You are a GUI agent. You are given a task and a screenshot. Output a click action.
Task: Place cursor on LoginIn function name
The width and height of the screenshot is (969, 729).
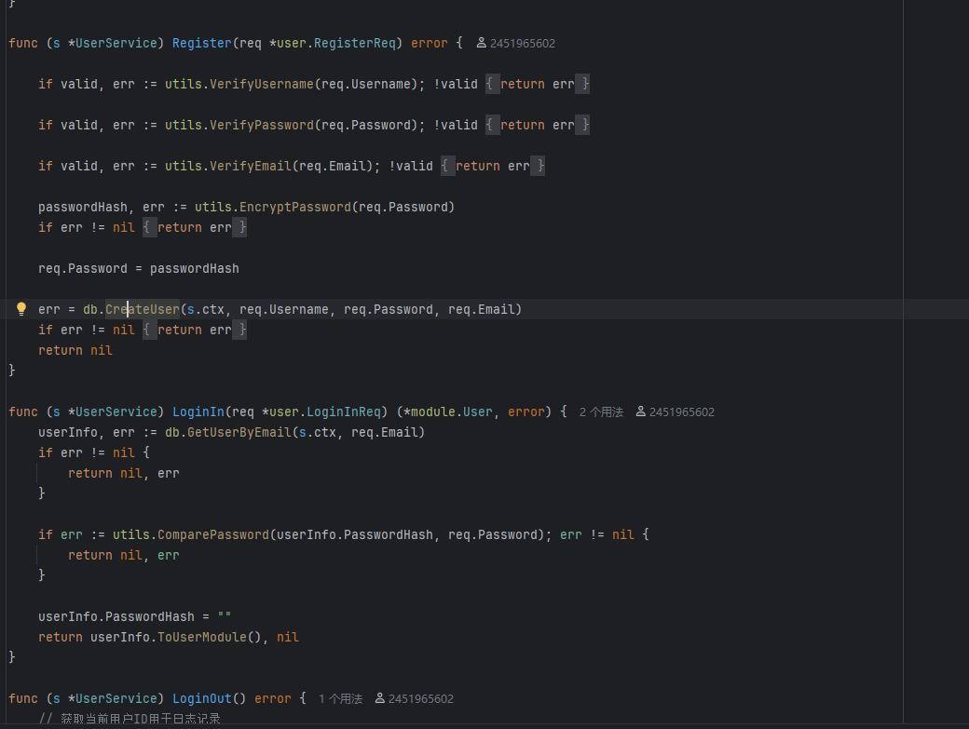pos(198,412)
